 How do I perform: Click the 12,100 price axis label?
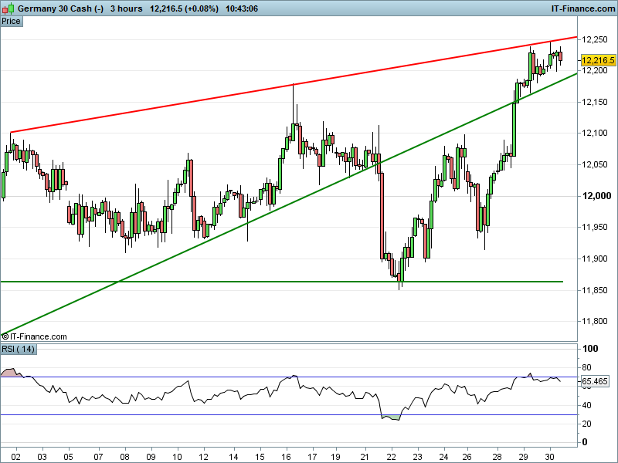click(595, 133)
